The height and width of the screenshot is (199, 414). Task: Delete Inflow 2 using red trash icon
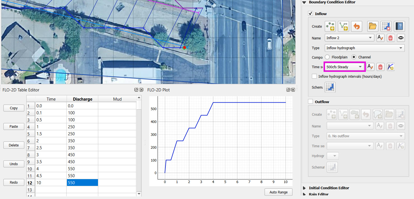(x=391, y=38)
